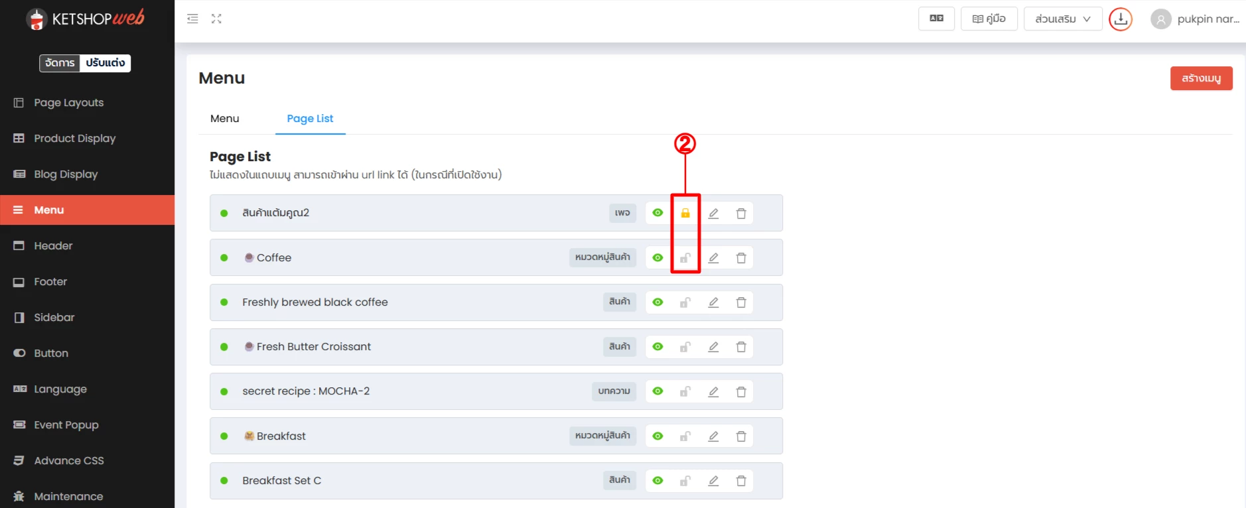Hide the Breakfast page with its eye icon
The height and width of the screenshot is (508, 1246).
point(658,436)
